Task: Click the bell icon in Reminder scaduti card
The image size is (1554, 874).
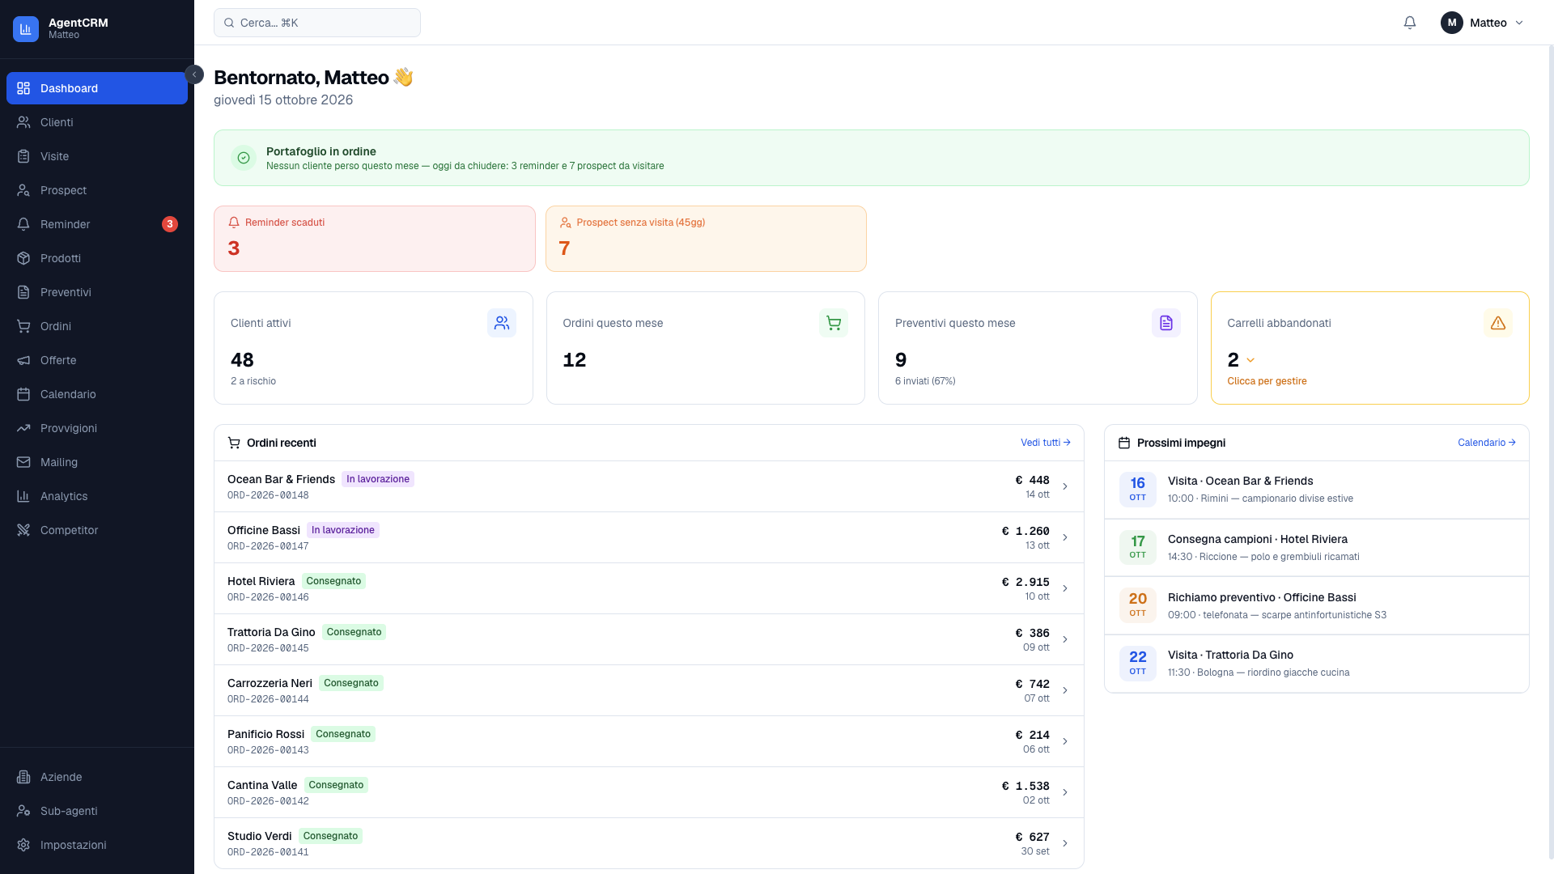Action: [x=234, y=223]
